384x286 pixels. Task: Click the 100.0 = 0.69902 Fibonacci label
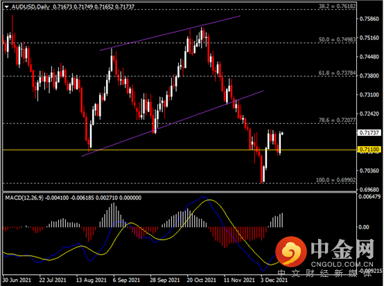click(x=335, y=180)
